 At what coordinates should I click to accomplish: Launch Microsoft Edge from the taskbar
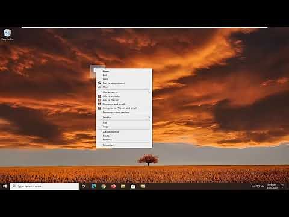[93, 186]
